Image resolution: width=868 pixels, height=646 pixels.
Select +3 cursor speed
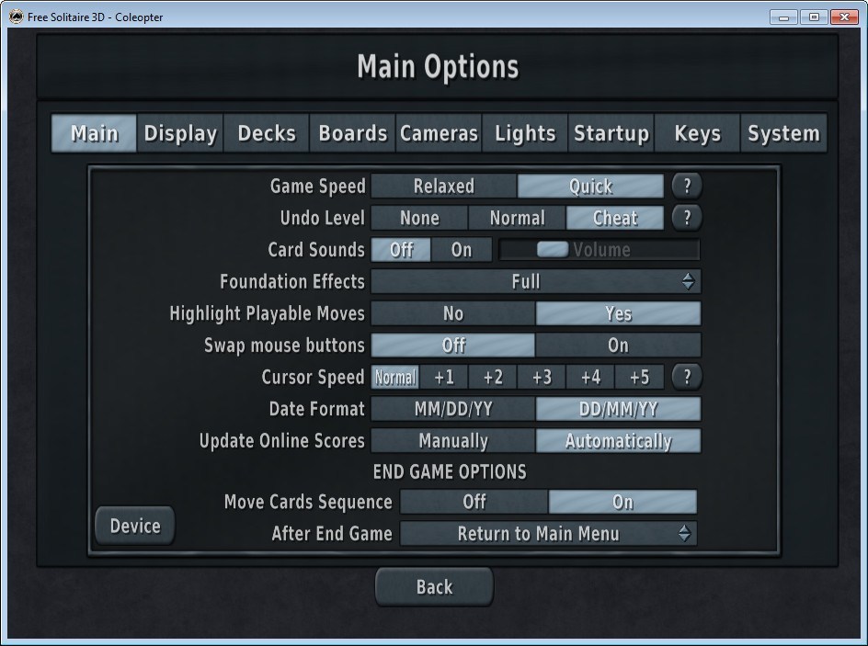coord(542,378)
